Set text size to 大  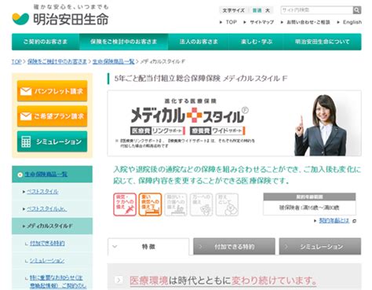[268, 10]
